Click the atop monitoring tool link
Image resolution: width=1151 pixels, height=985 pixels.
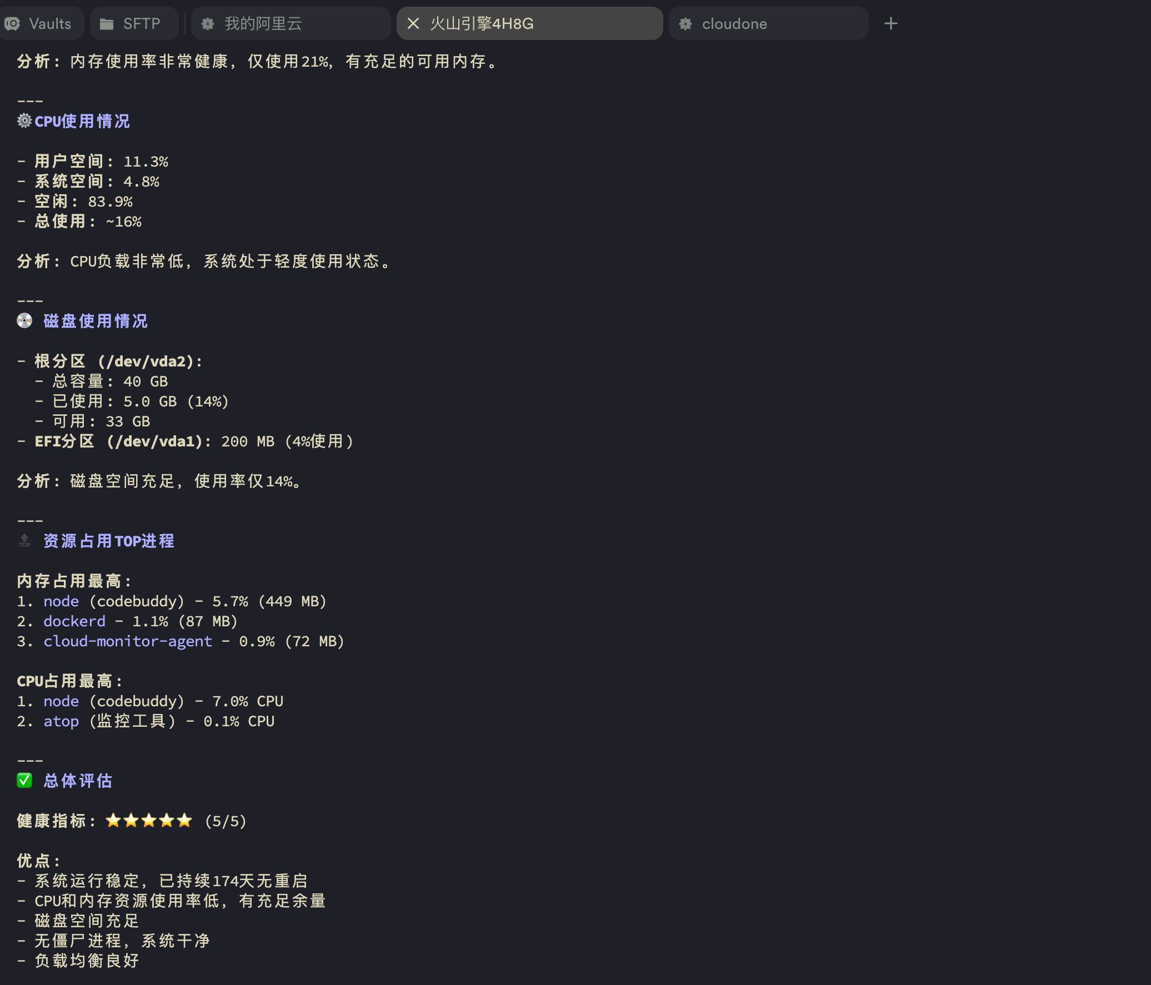pos(61,721)
